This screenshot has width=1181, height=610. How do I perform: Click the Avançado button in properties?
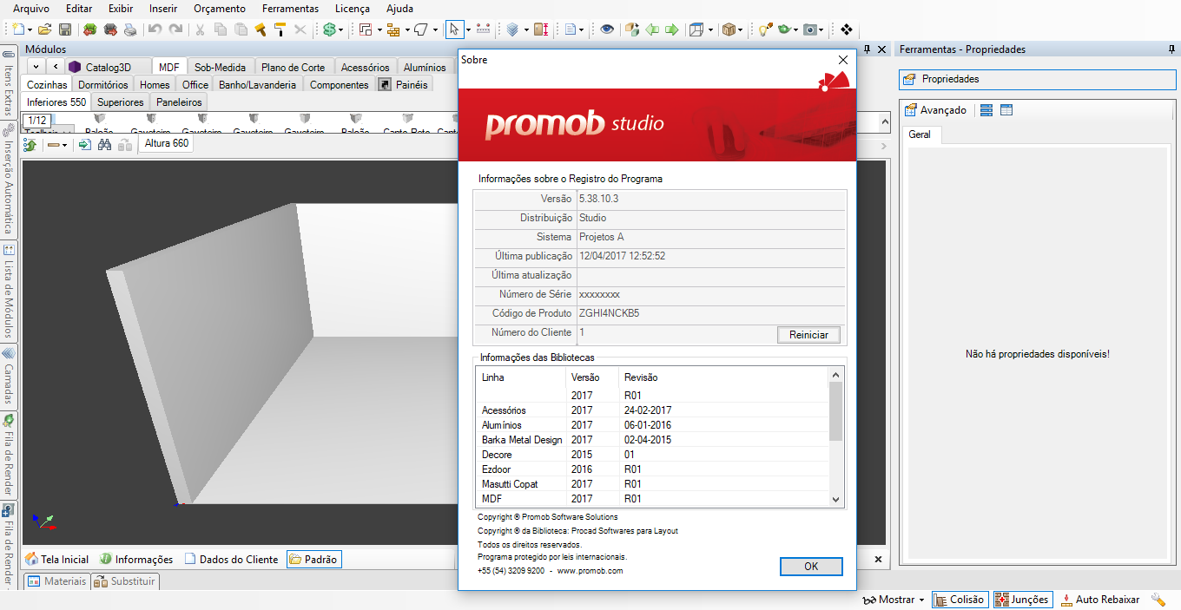click(x=935, y=110)
